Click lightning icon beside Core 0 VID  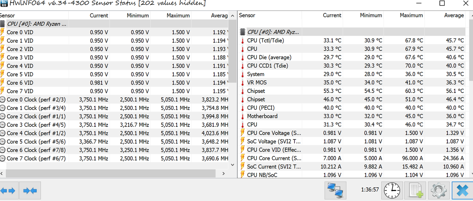coord(2,32)
